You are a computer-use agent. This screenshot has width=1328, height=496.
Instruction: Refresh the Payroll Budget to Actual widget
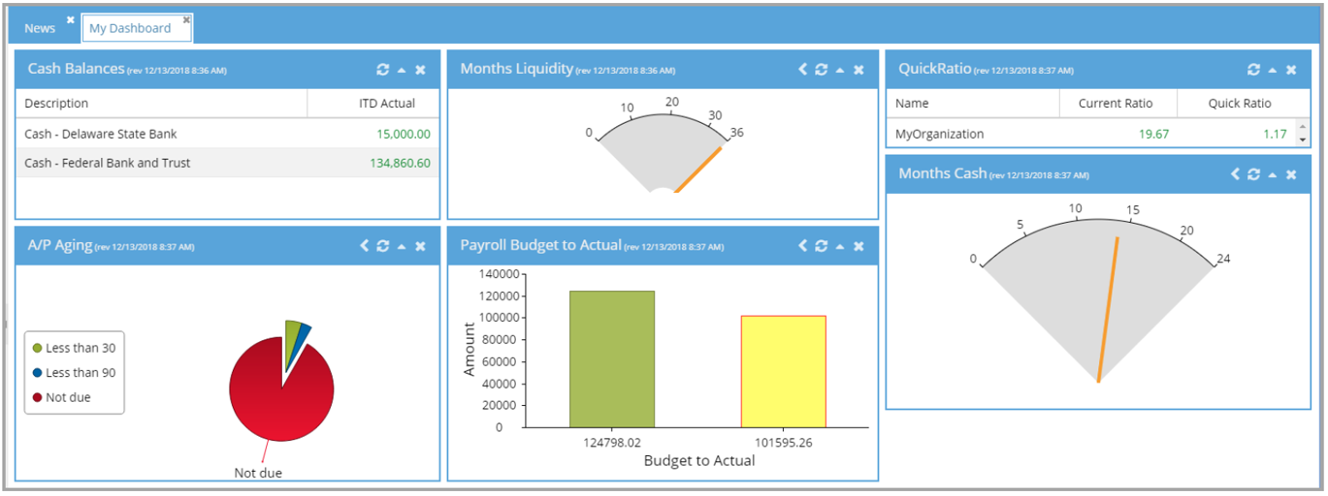click(822, 246)
